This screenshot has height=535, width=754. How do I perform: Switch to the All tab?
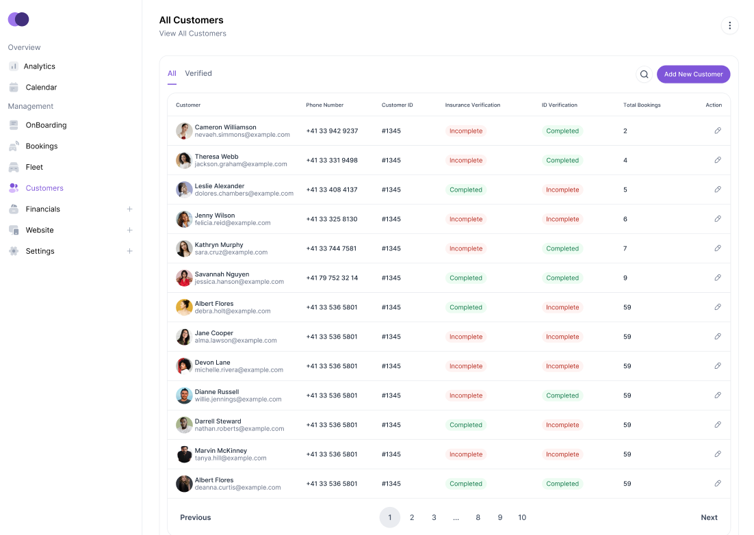click(x=172, y=73)
